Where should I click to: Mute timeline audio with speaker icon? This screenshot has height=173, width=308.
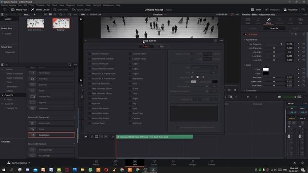point(279,97)
